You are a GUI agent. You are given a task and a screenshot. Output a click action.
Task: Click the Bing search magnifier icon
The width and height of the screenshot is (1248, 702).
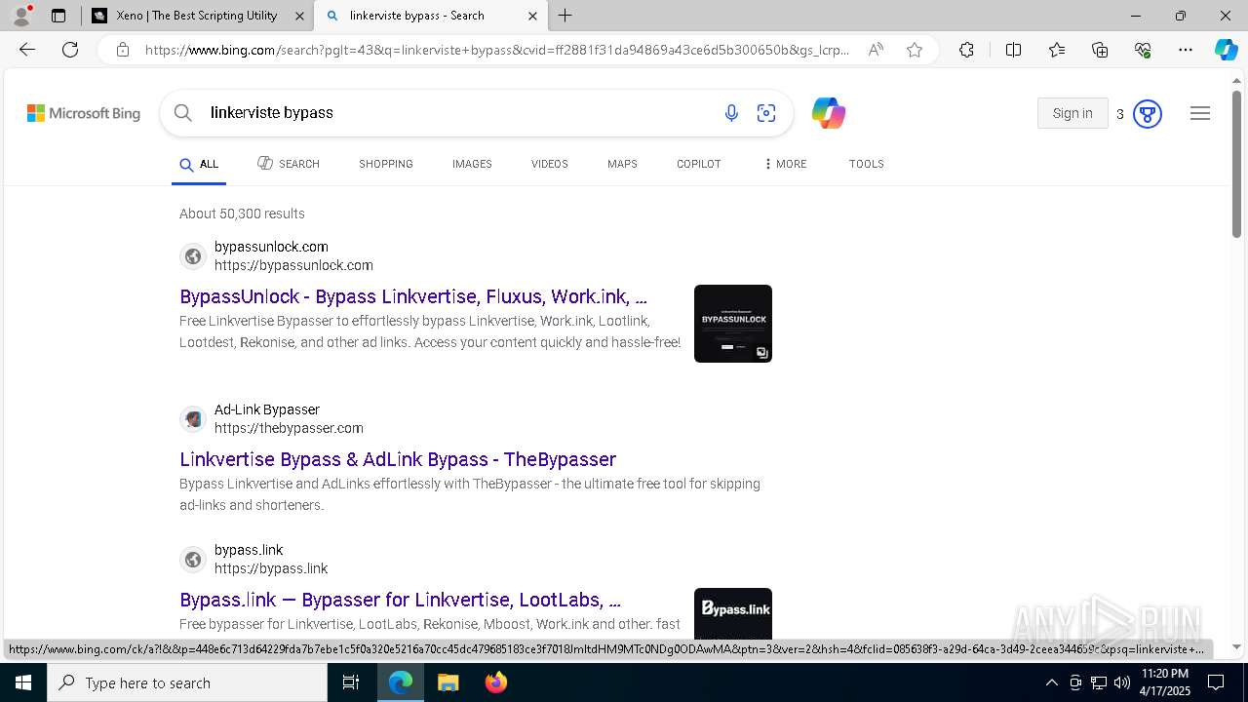click(182, 113)
